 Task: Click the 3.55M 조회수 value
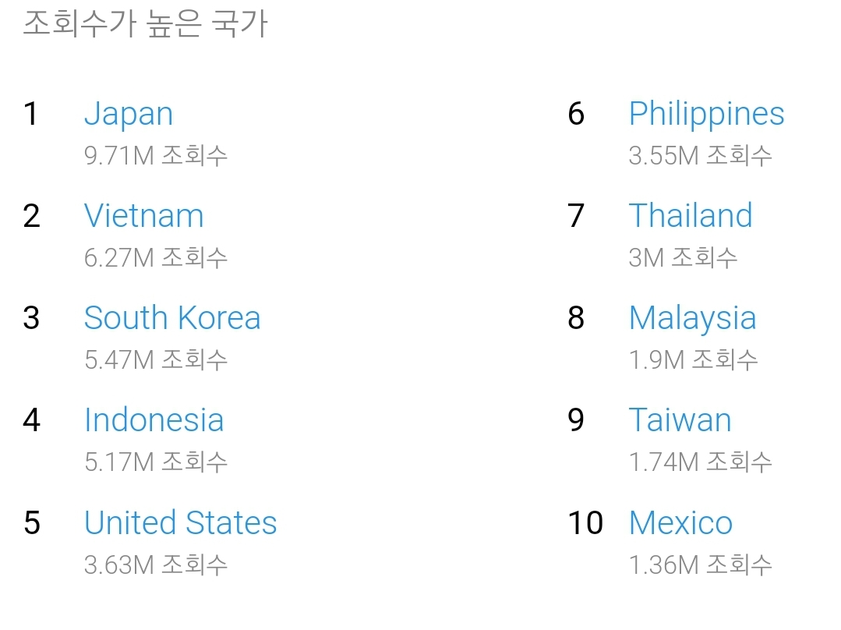click(x=700, y=155)
